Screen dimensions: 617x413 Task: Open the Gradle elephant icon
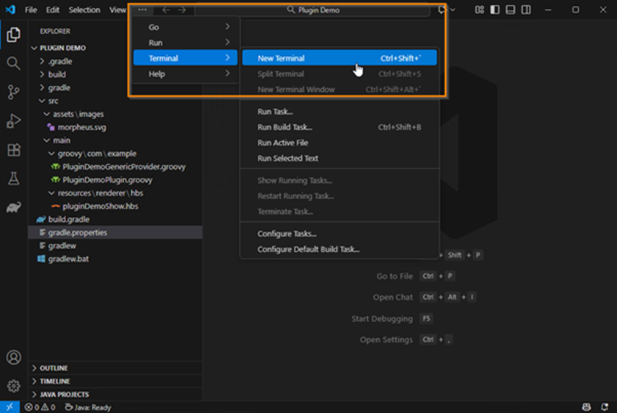click(x=13, y=207)
